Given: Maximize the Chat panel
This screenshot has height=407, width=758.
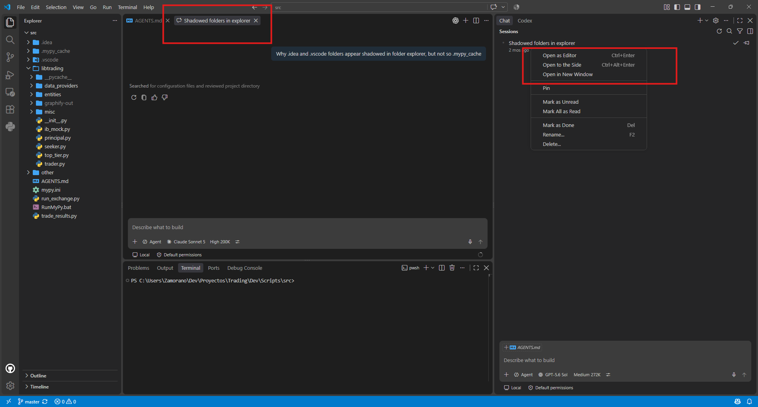Looking at the screenshot, I should coord(740,21).
